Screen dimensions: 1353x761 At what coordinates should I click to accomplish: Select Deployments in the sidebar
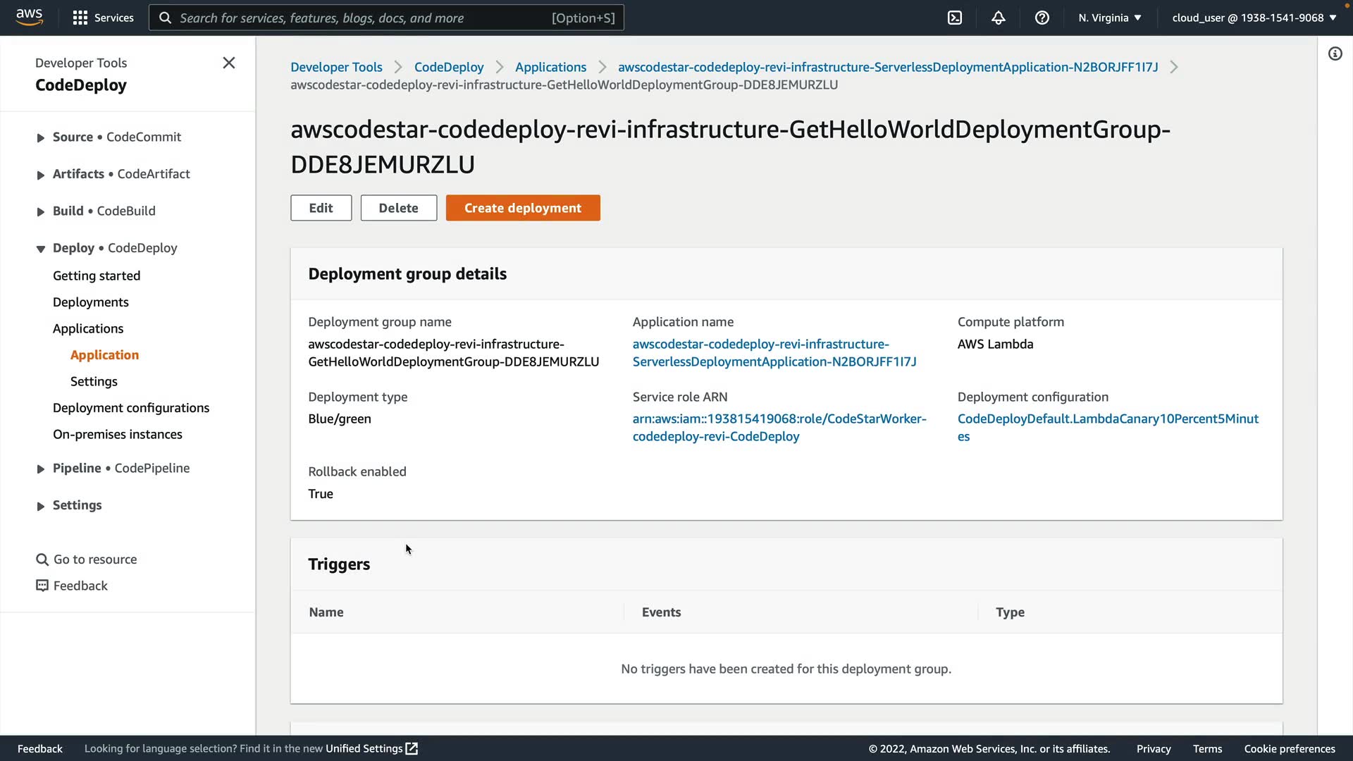coord(91,302)
